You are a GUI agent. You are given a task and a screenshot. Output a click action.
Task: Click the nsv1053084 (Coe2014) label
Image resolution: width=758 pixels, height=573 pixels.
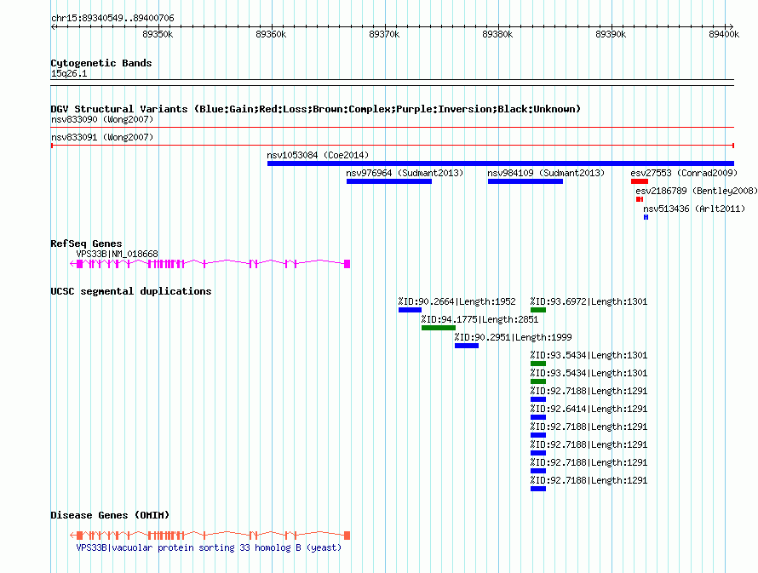318,155
